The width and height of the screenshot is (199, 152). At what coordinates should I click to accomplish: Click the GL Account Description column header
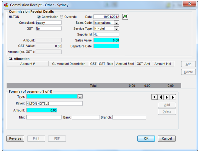pos(69,64)
